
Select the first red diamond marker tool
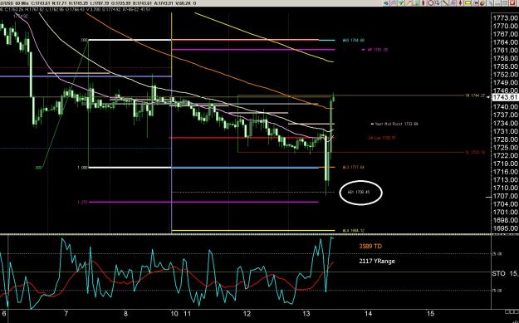coord(424,3)
